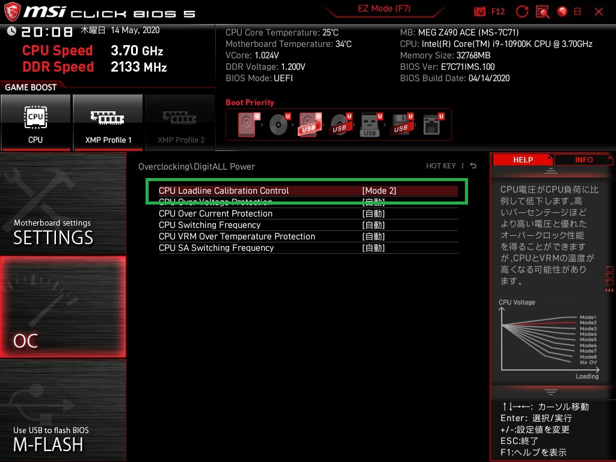The image size is (616, 462).
Task: Select the CPU Over Current Protection label
Action: (x=215, y=214)
